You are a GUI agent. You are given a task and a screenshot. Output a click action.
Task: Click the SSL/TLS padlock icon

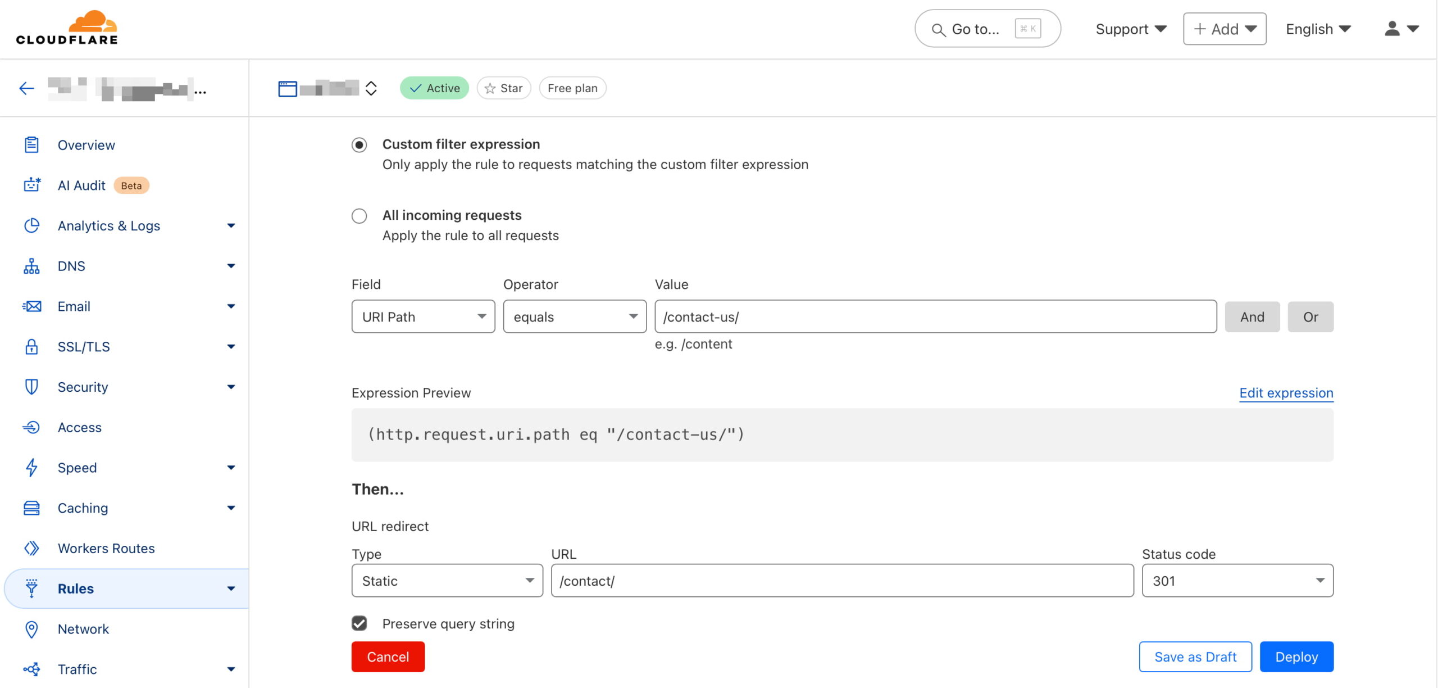(x=31, y=346)
